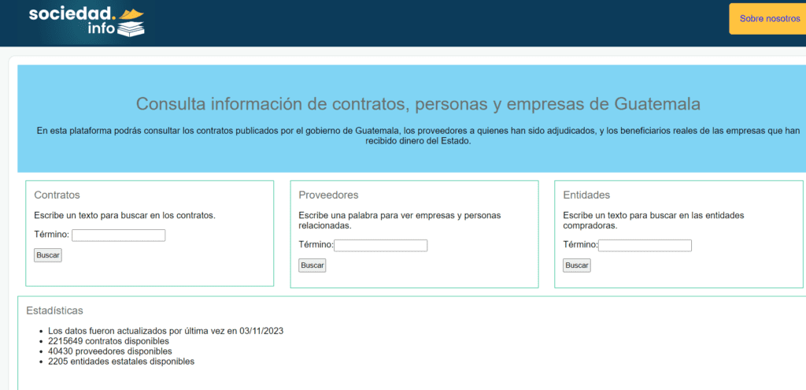806x390 pixels.
Task: Click the 40430 proveedores disponibles statistic
Action: tap(109, 351)
